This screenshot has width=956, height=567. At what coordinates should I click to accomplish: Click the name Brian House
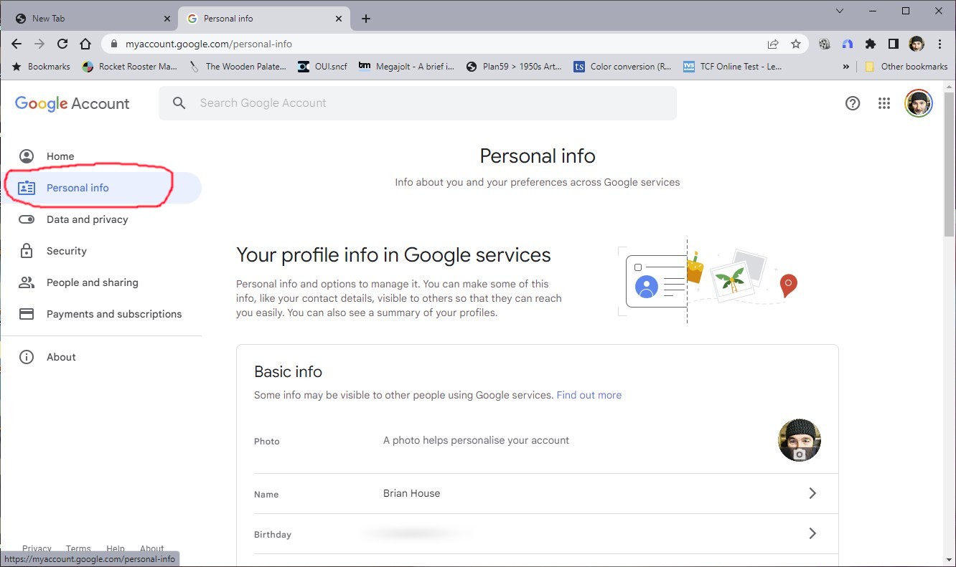click(x=412, y=493)
